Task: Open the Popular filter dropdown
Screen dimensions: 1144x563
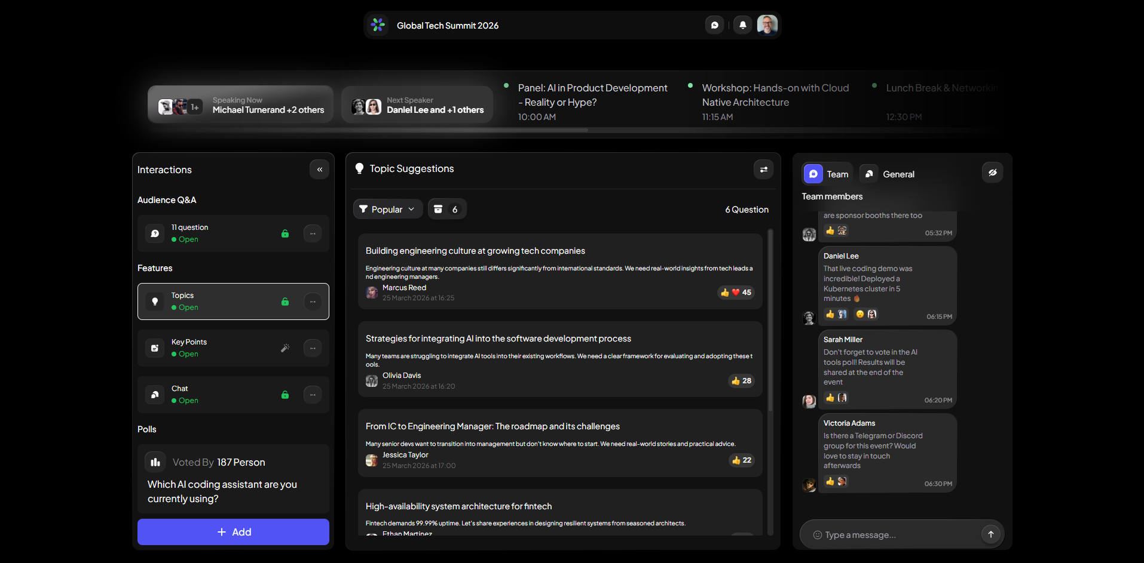Action: click(387, 209)
